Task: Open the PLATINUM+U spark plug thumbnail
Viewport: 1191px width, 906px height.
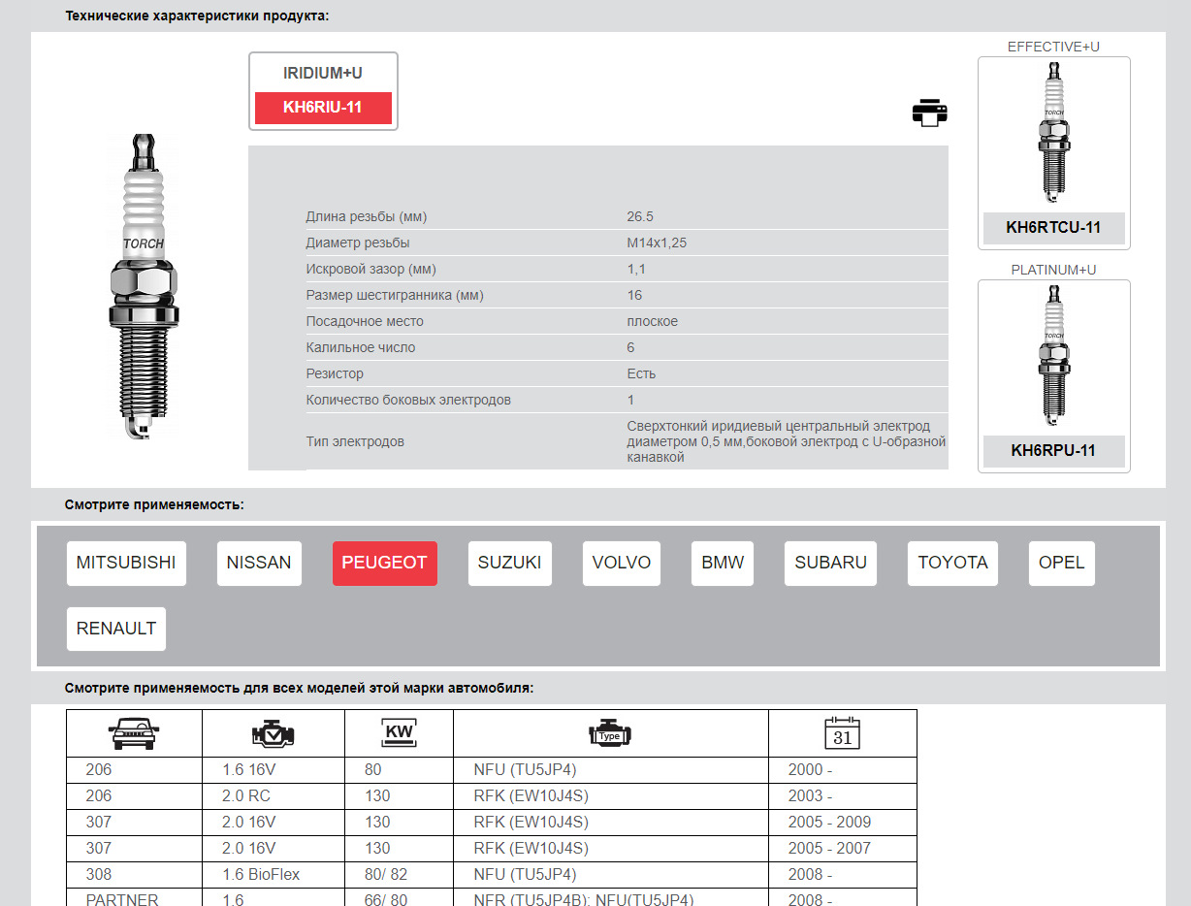Action: pyautogui.click(x=1054, y=358)
